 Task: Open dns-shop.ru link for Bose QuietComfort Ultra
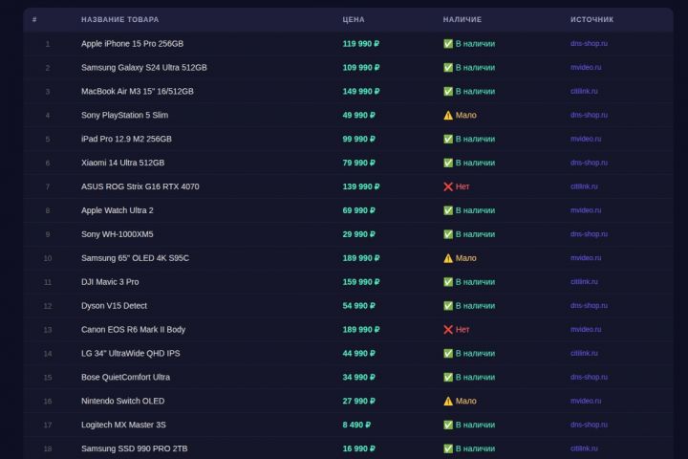pyautogui.click(x=589, y=378)
